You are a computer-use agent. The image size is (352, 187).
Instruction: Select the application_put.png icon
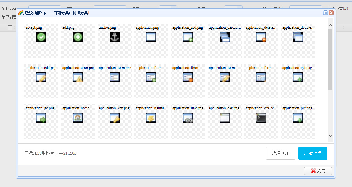coord(298,118)
